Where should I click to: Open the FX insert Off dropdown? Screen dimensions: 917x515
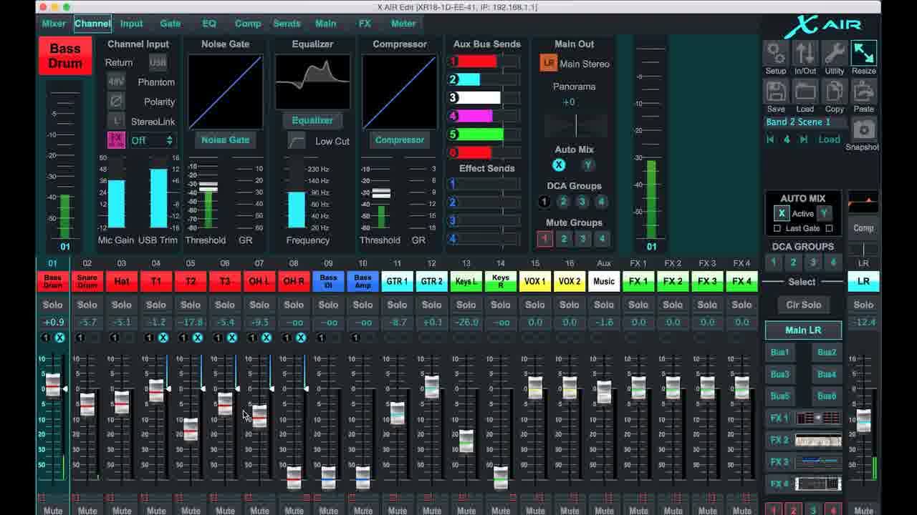coord(153,140)
